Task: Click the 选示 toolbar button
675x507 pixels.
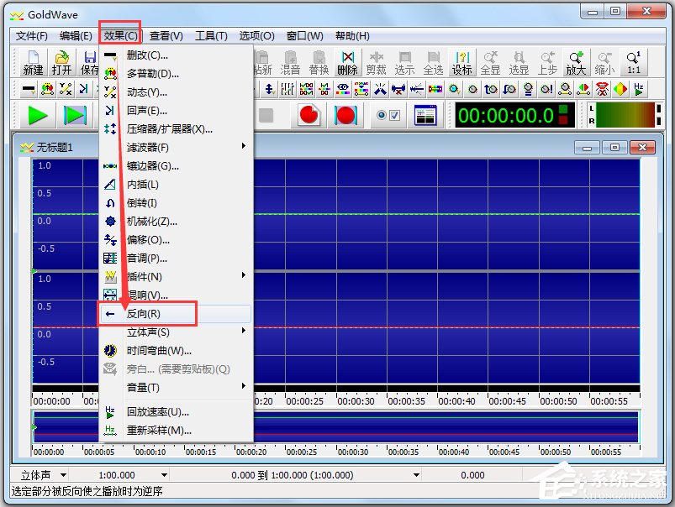Action: [x=404, y=63]
